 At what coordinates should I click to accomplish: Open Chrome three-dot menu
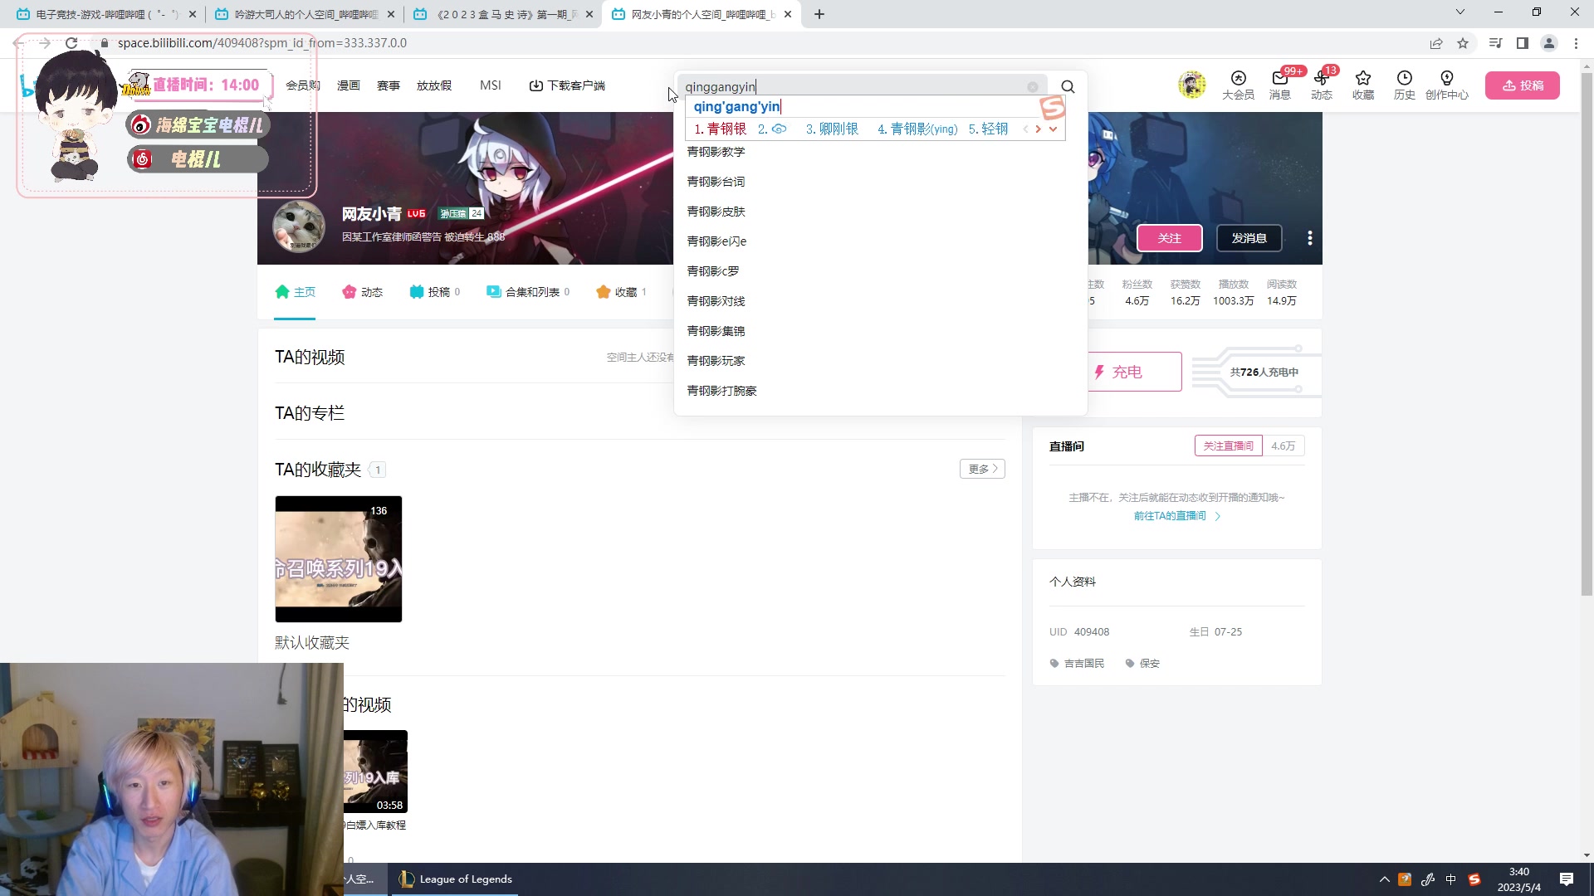1576,43
